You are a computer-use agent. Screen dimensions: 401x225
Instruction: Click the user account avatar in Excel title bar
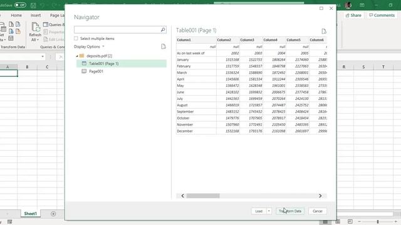348,5
